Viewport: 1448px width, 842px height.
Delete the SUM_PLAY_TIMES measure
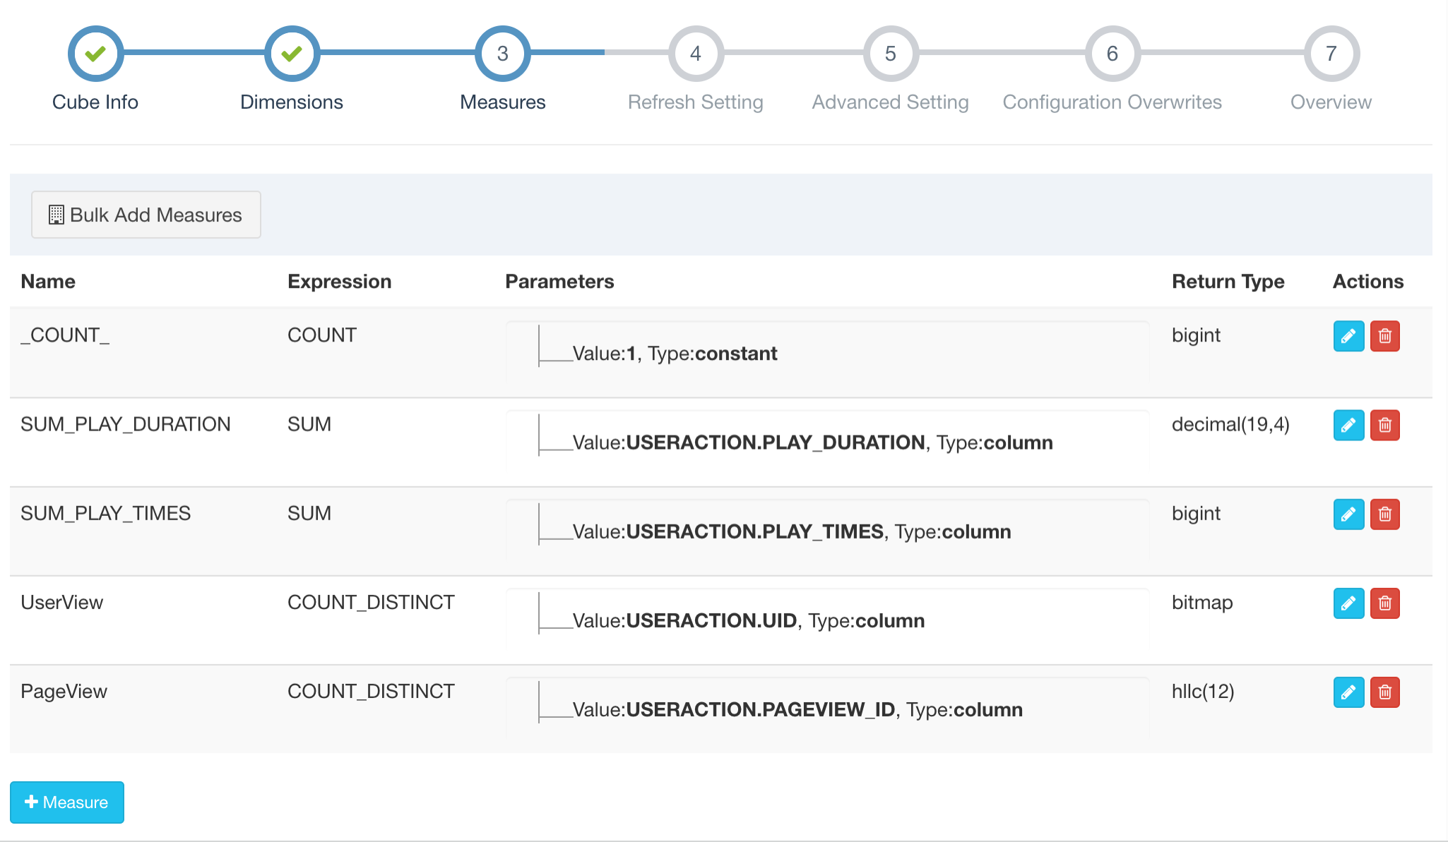pos(1384,514)
